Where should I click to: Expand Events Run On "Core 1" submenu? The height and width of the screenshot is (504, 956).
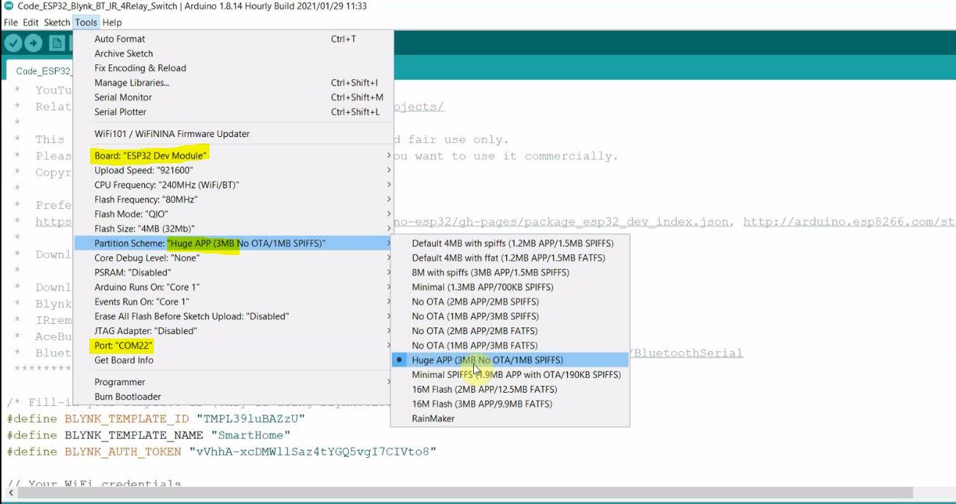234,302
